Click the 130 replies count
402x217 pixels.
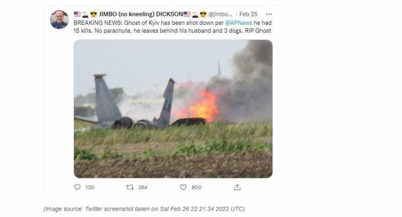point(90,188)
